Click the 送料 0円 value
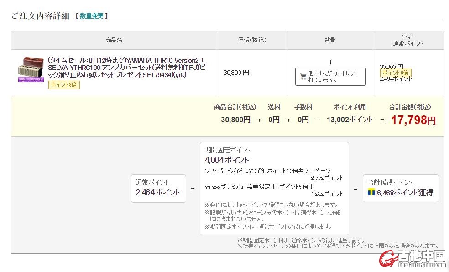This screenshot has height=272, width=449. click(x=274, y=120)
